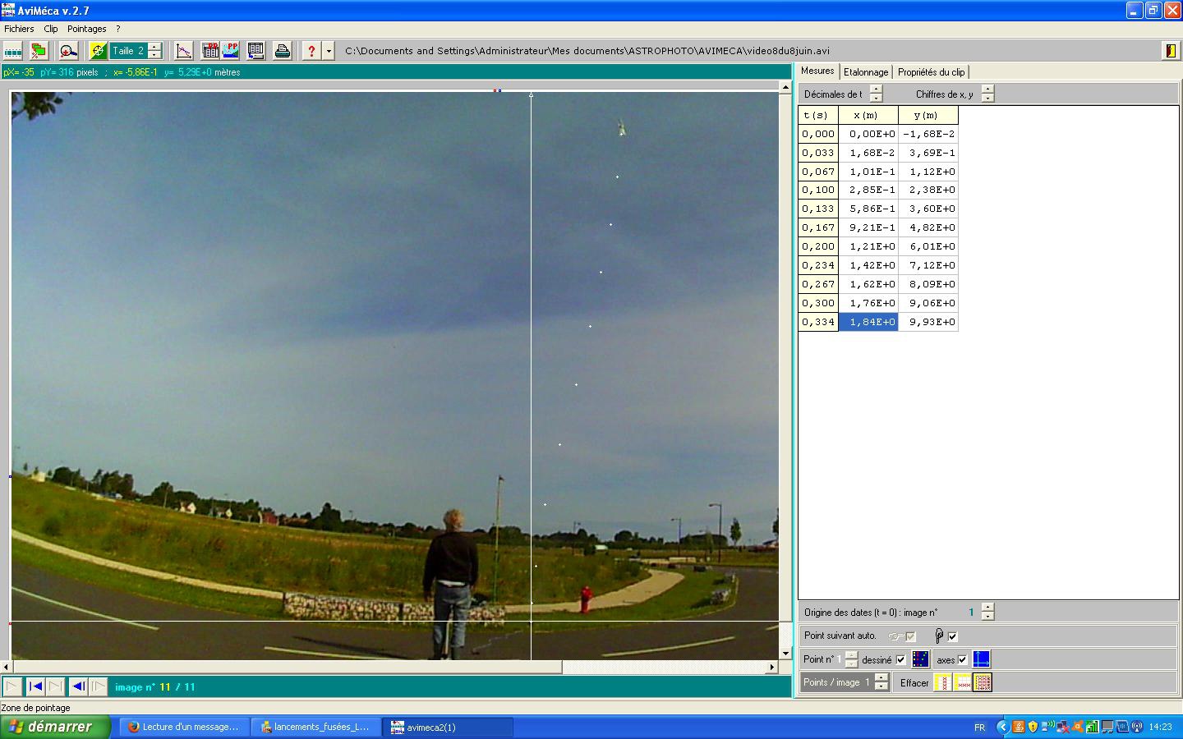The width and height of the screenshot is (1183, 739).
Task: Click the Effacer icon with a crossed-out row
Action: tap(963, 682)
